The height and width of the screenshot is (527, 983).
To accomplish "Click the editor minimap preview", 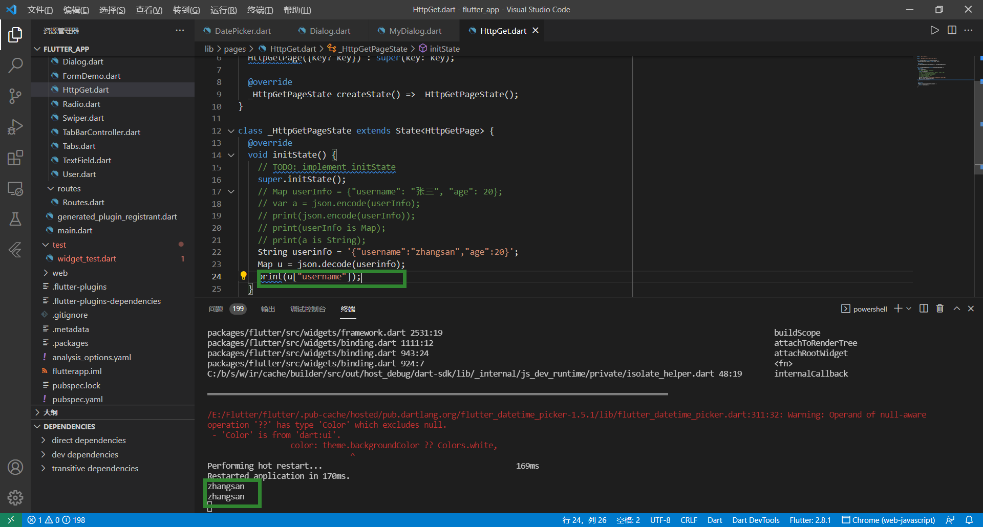I will (x=945, y=72).
